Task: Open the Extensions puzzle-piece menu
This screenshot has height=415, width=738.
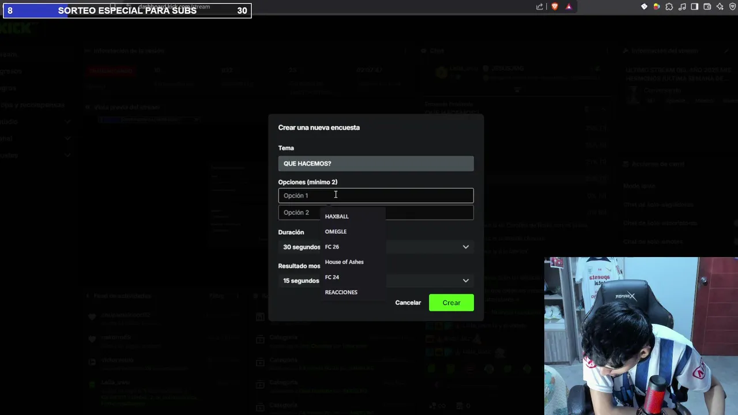Action: tap(669, 7)
